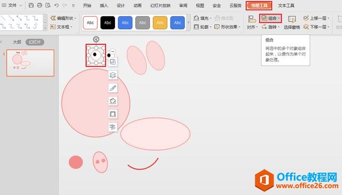Open the 文本工具 tab
The width and height of the screenshot is (342, 195).
[x=286, y=5]
